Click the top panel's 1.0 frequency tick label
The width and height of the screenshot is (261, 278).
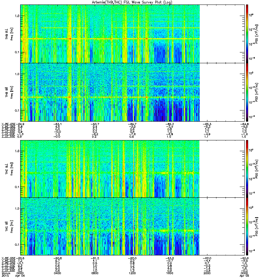pyautogui.click(x=17, y=16)
